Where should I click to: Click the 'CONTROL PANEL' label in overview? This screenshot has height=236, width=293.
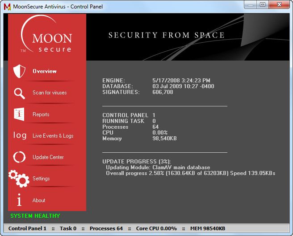tap(125, 115)
